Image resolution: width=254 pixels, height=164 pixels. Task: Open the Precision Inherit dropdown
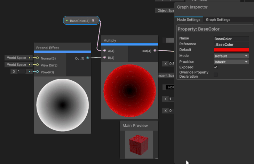point(231,62)
